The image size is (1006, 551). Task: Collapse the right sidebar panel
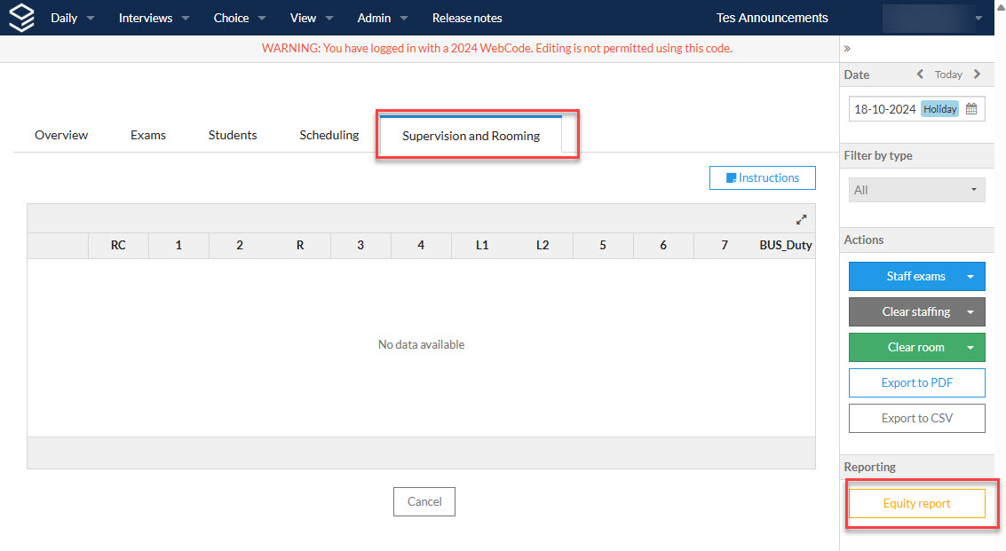[x=847, y=48]
